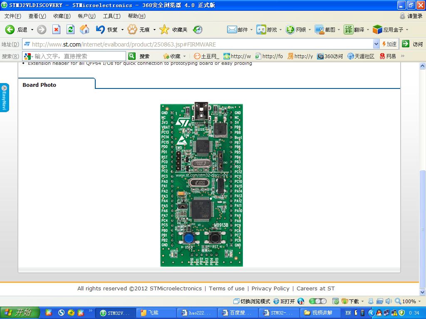Open the address bar URL history dropdown
The image size is (426, 319).
tap(376, 44)
